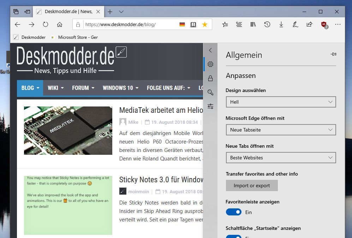This screenshot has width=352, height=238.
Task: Set these tabs aside icon
Action: 27,12
